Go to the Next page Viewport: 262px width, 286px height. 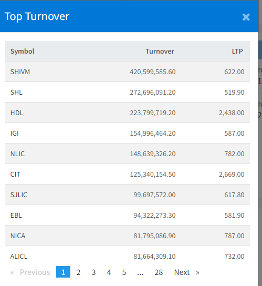[x=187, y=272]
